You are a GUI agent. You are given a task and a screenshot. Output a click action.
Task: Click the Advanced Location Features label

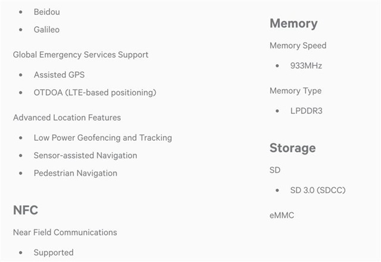tap(67, 118)
